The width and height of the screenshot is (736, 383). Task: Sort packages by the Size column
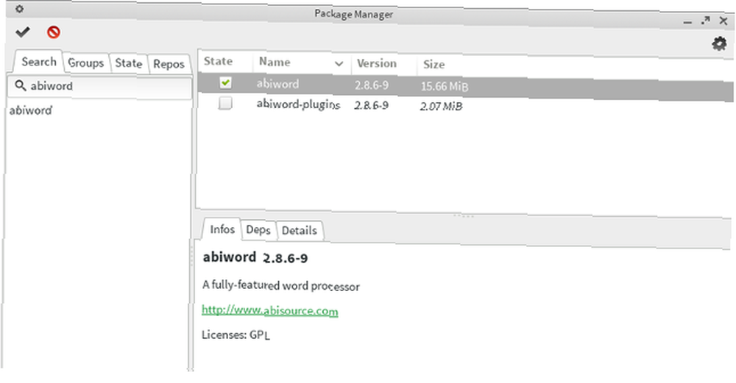point(434,64)
